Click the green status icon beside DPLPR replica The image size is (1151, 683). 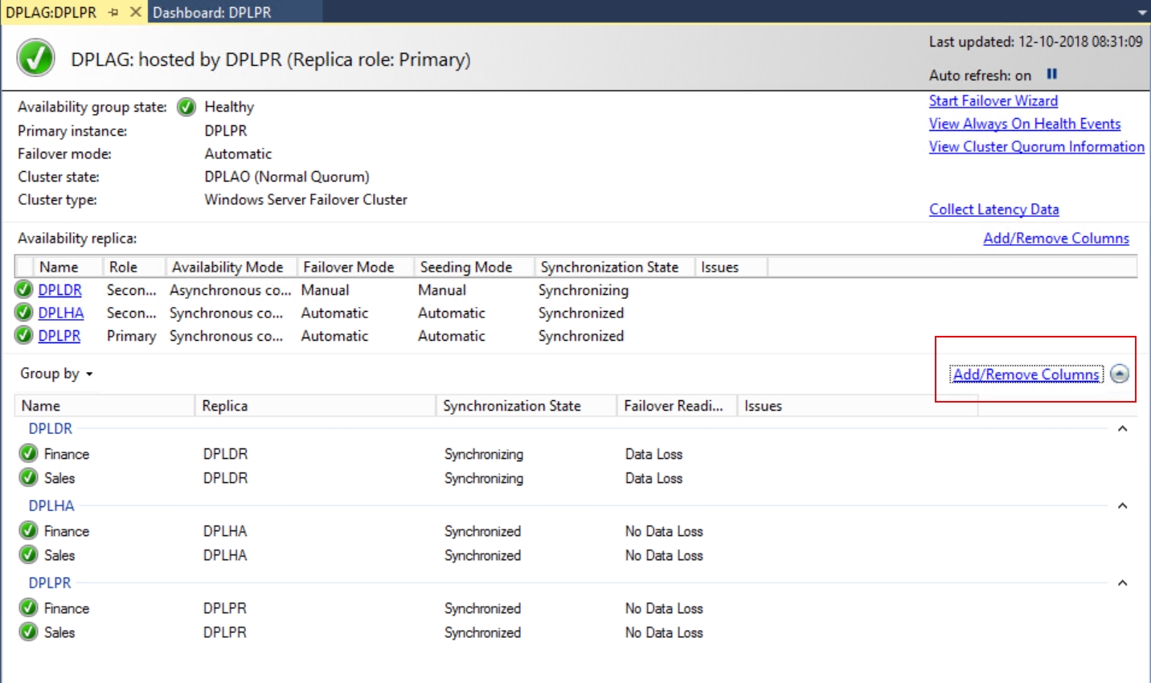pyautogui.click(x=24, y=335)
